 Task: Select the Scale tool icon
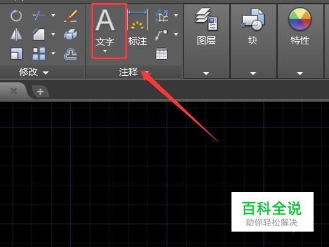pyautogui.click(x=17, y=54)
